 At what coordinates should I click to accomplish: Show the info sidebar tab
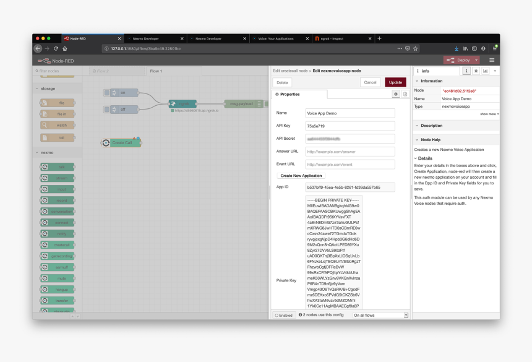(x=437, y=71)
